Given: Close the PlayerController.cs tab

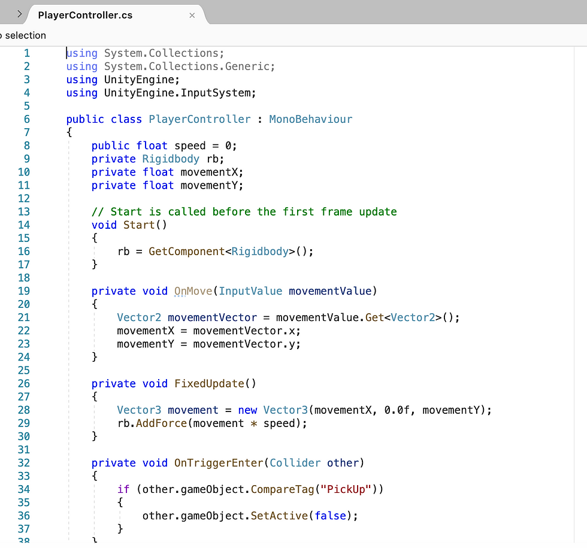Looking at the screenshot, I should coord(192,16).
